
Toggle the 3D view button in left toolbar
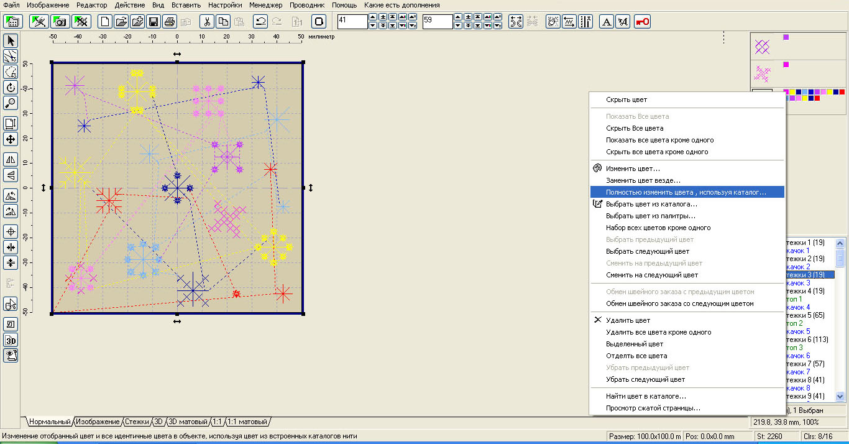pyautogui.click(x=11, y=340)
